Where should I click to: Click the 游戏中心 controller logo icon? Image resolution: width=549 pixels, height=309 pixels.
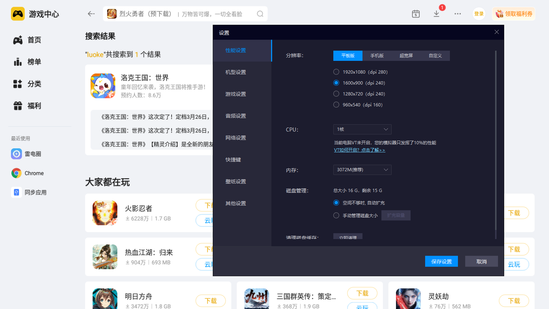18,14
